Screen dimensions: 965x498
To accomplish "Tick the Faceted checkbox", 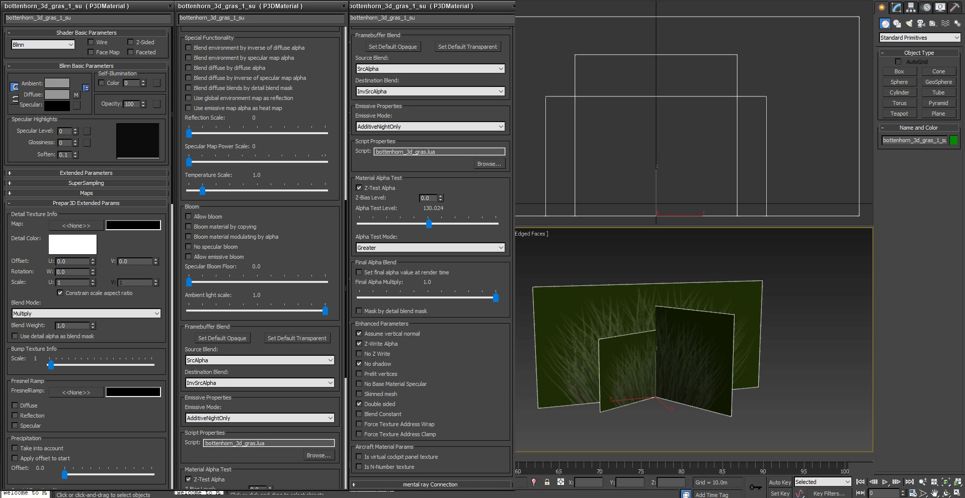I will (131, 52).
